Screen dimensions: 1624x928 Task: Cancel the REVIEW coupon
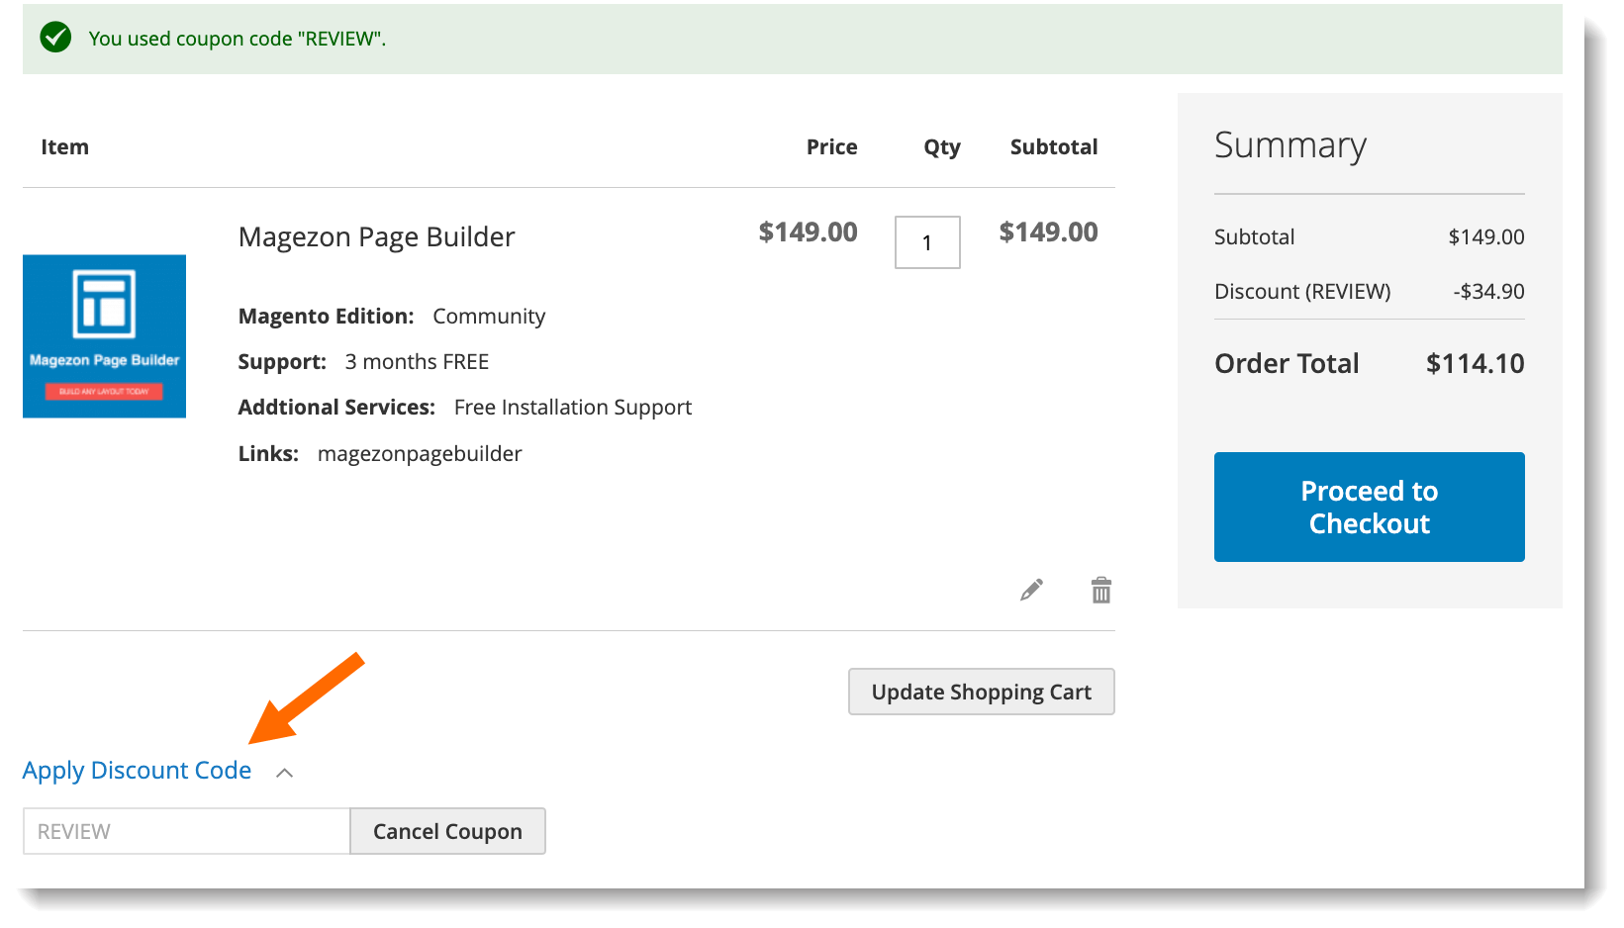pos(447,831)
